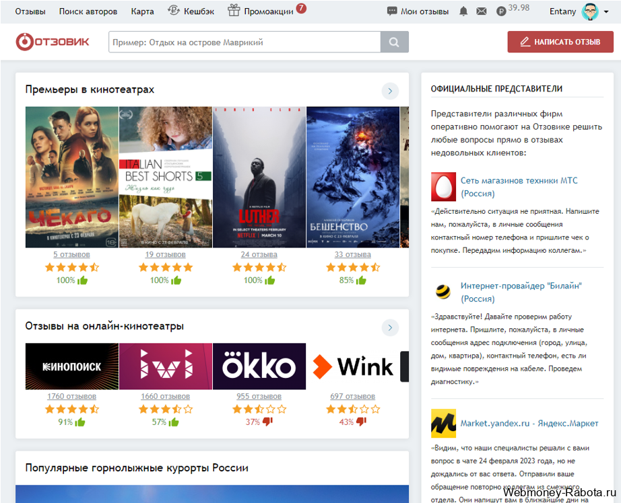Screen dimensions: 621x503
Task: Open the Бешенство movie poster
Action: [353, 177]
